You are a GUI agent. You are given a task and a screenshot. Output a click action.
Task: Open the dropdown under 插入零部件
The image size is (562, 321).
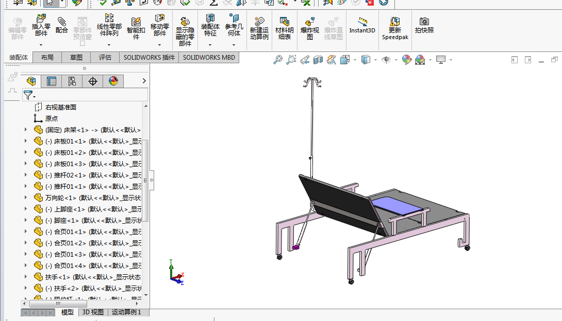pos(41,45)
